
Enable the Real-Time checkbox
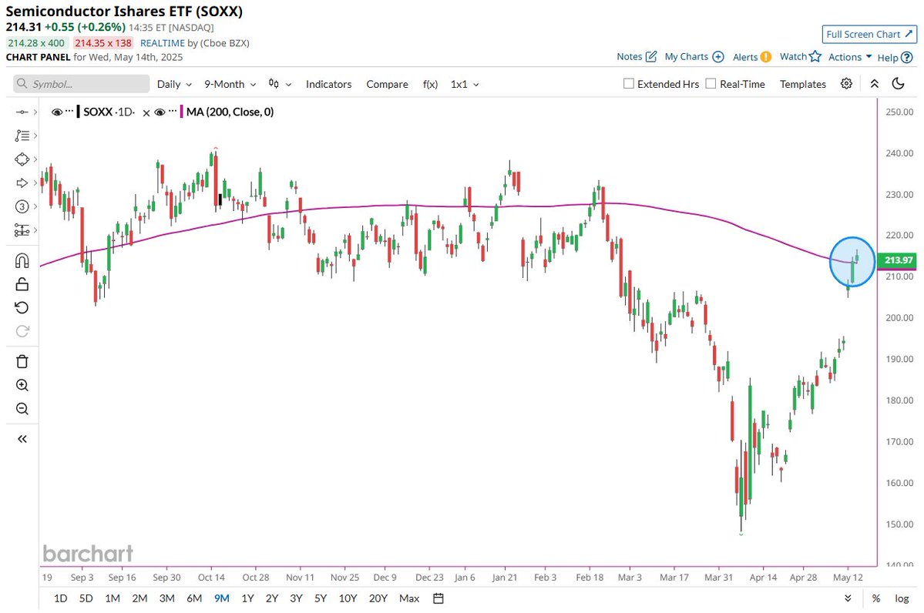coord(711,84)
